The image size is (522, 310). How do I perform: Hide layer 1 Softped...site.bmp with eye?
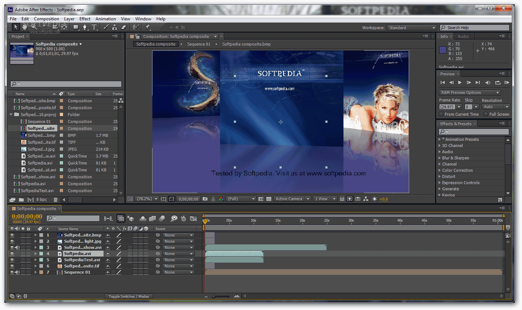12,235
